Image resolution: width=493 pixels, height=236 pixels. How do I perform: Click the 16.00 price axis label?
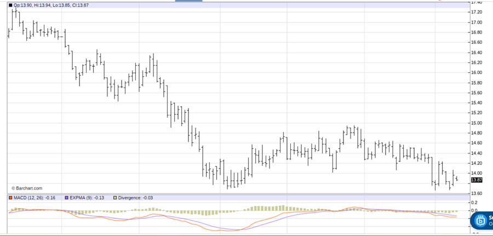(x=477, y=73)
